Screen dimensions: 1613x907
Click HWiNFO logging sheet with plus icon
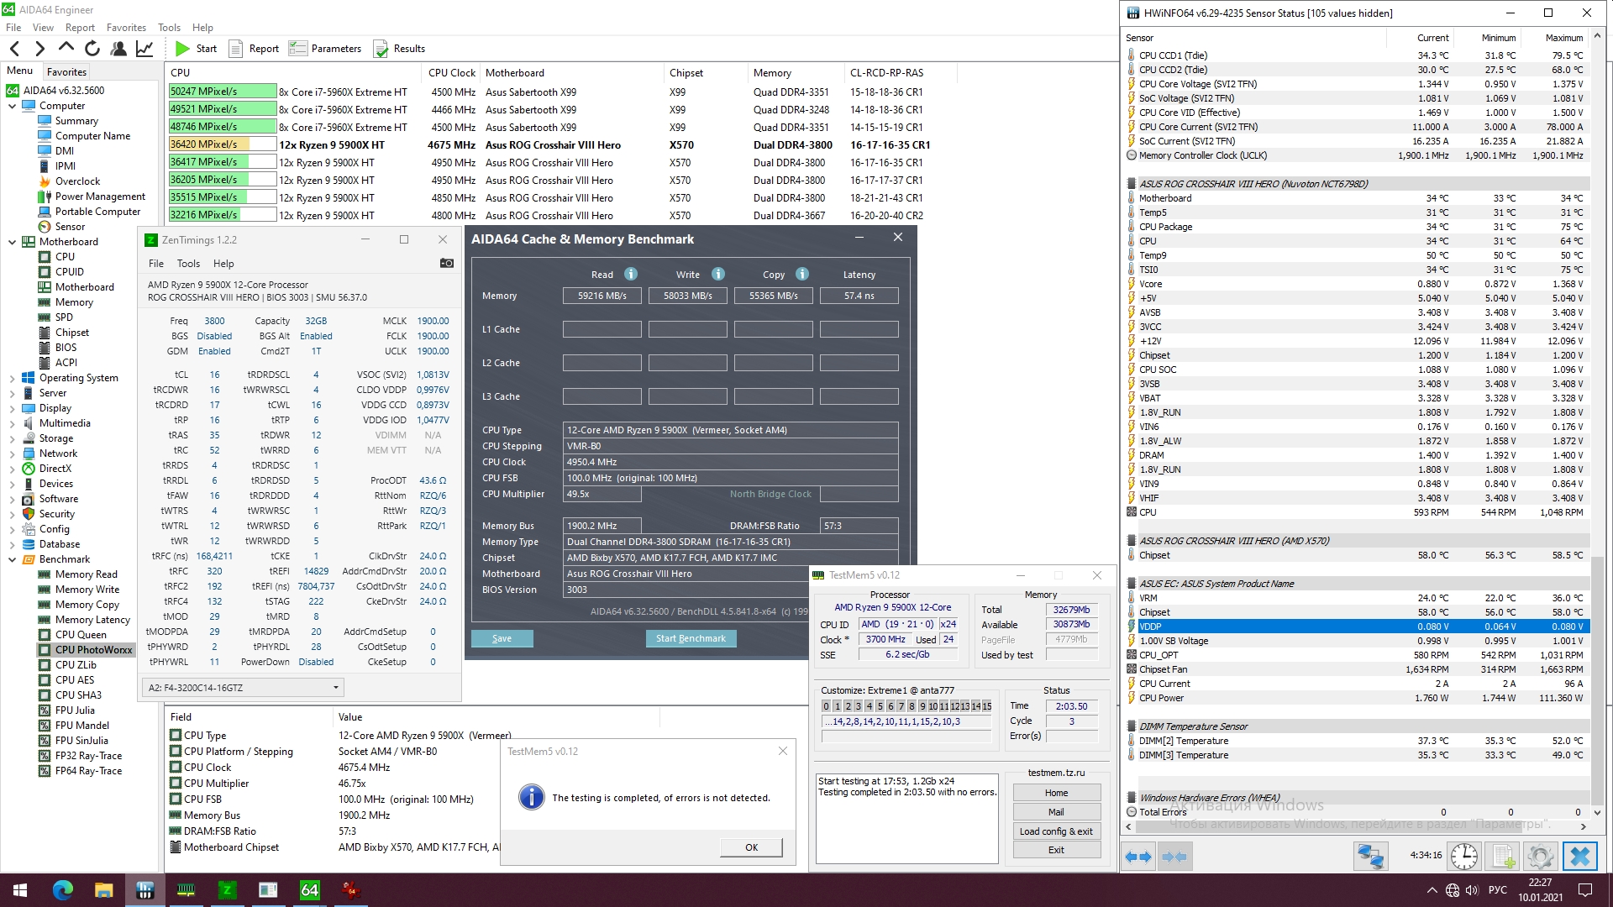tap(1503, 856)
